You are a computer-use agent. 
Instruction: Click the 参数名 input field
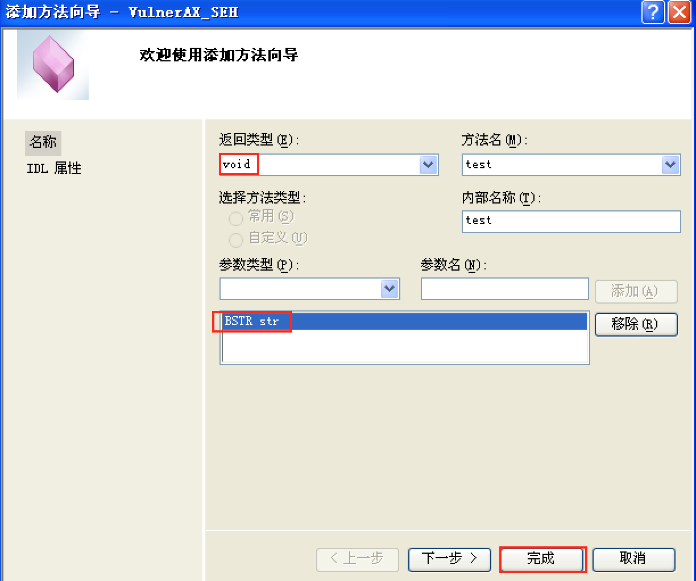[505, 289]
